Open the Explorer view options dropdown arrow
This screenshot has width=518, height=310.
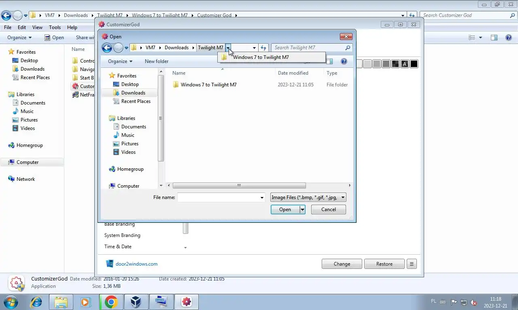pyautogui.click(x=480, y=38)
